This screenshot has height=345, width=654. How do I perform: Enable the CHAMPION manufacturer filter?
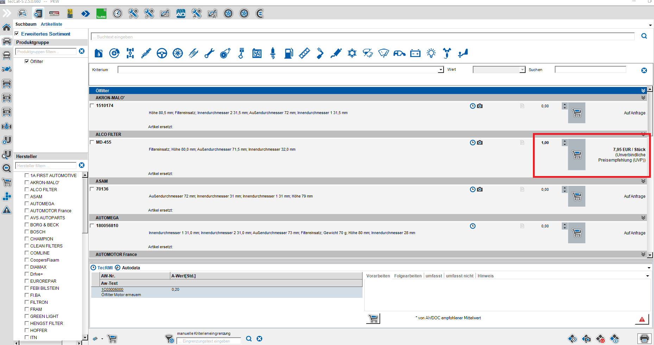[x=27, y=239]
